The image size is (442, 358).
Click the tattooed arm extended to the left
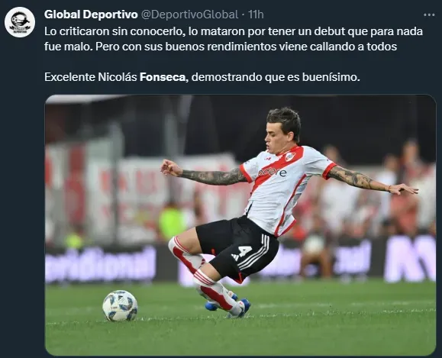click(204, 173)
